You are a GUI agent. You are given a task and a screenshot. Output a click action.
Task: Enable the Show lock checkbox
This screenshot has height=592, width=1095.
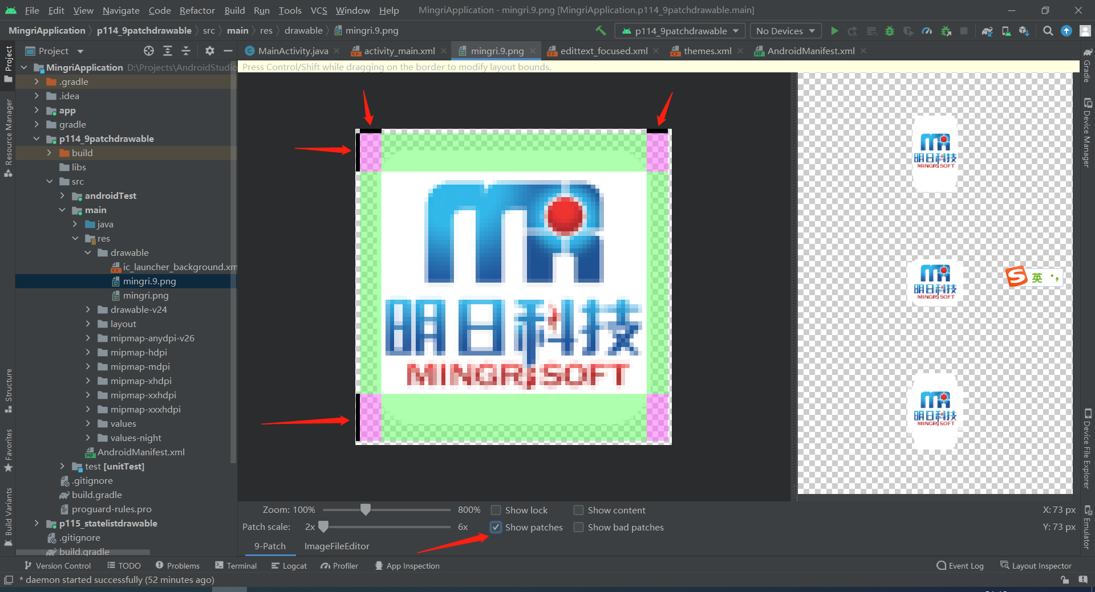point(496,510)
